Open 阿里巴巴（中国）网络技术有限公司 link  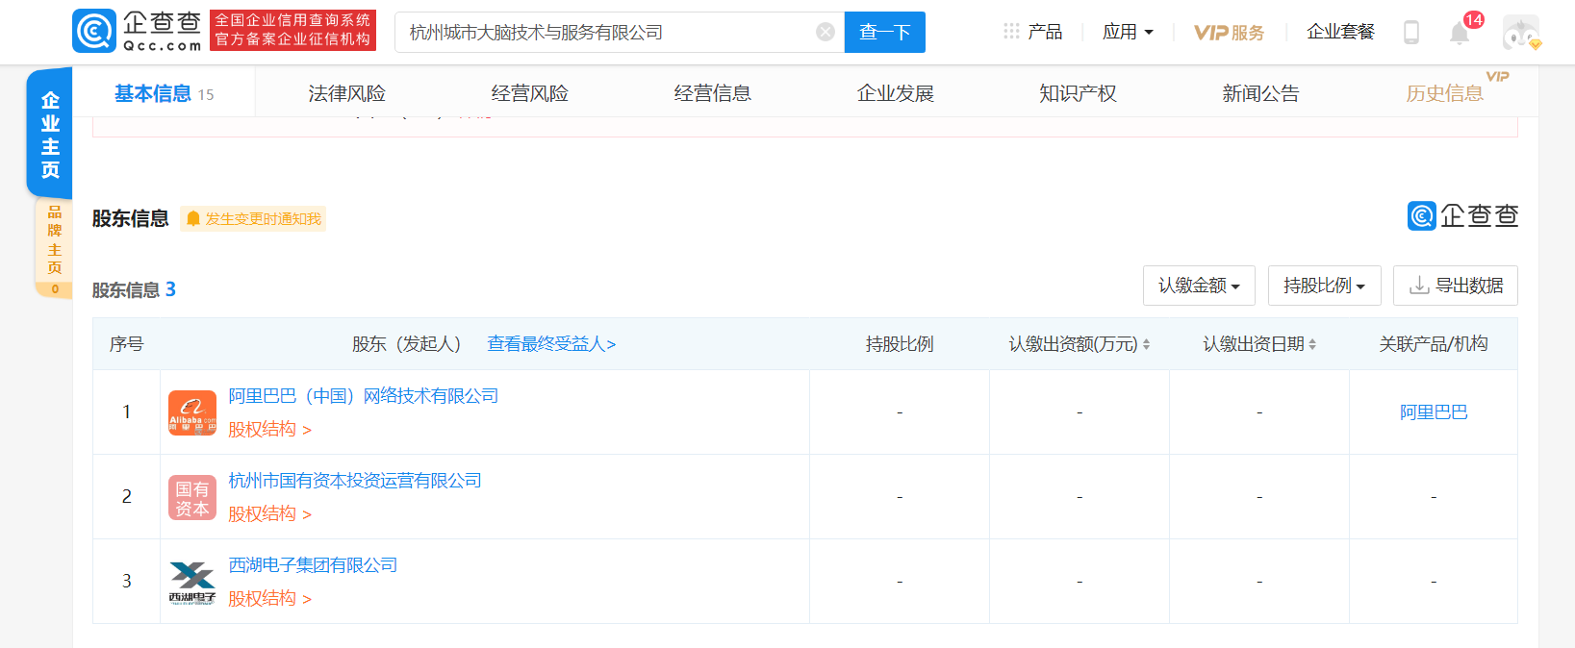click(363, 396)
